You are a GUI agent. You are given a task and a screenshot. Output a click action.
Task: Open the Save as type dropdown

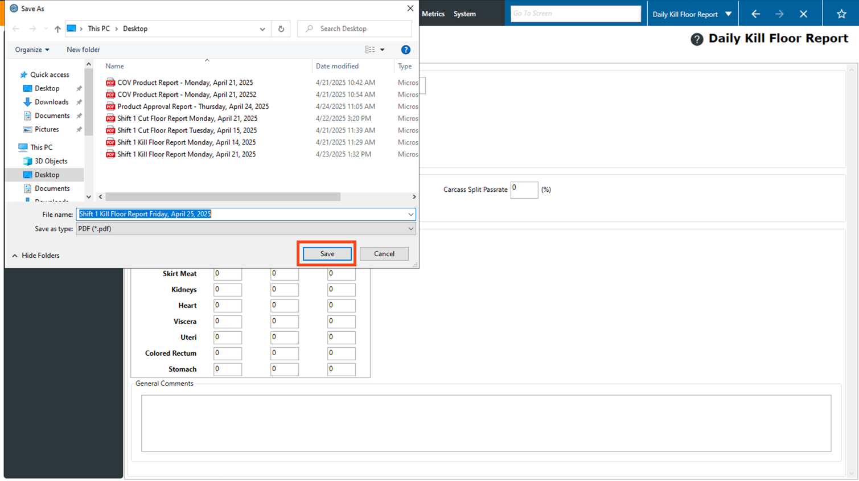(410, 229)
